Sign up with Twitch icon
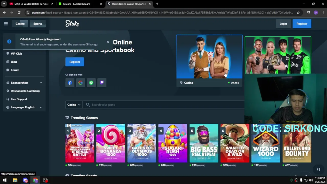This screenshot has height=184, width=327. point(102,83)
